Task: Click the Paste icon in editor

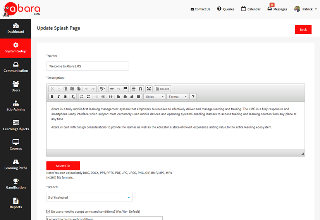Action: tap(65, 89)
